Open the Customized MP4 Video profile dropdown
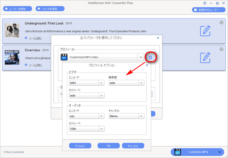228x158 pixels. [141, 57]
